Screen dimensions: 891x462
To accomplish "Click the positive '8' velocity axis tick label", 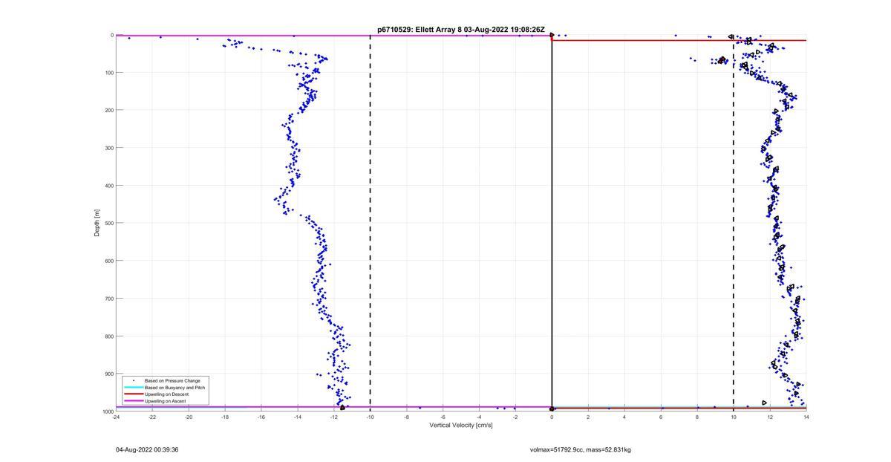I will point(697,417).
